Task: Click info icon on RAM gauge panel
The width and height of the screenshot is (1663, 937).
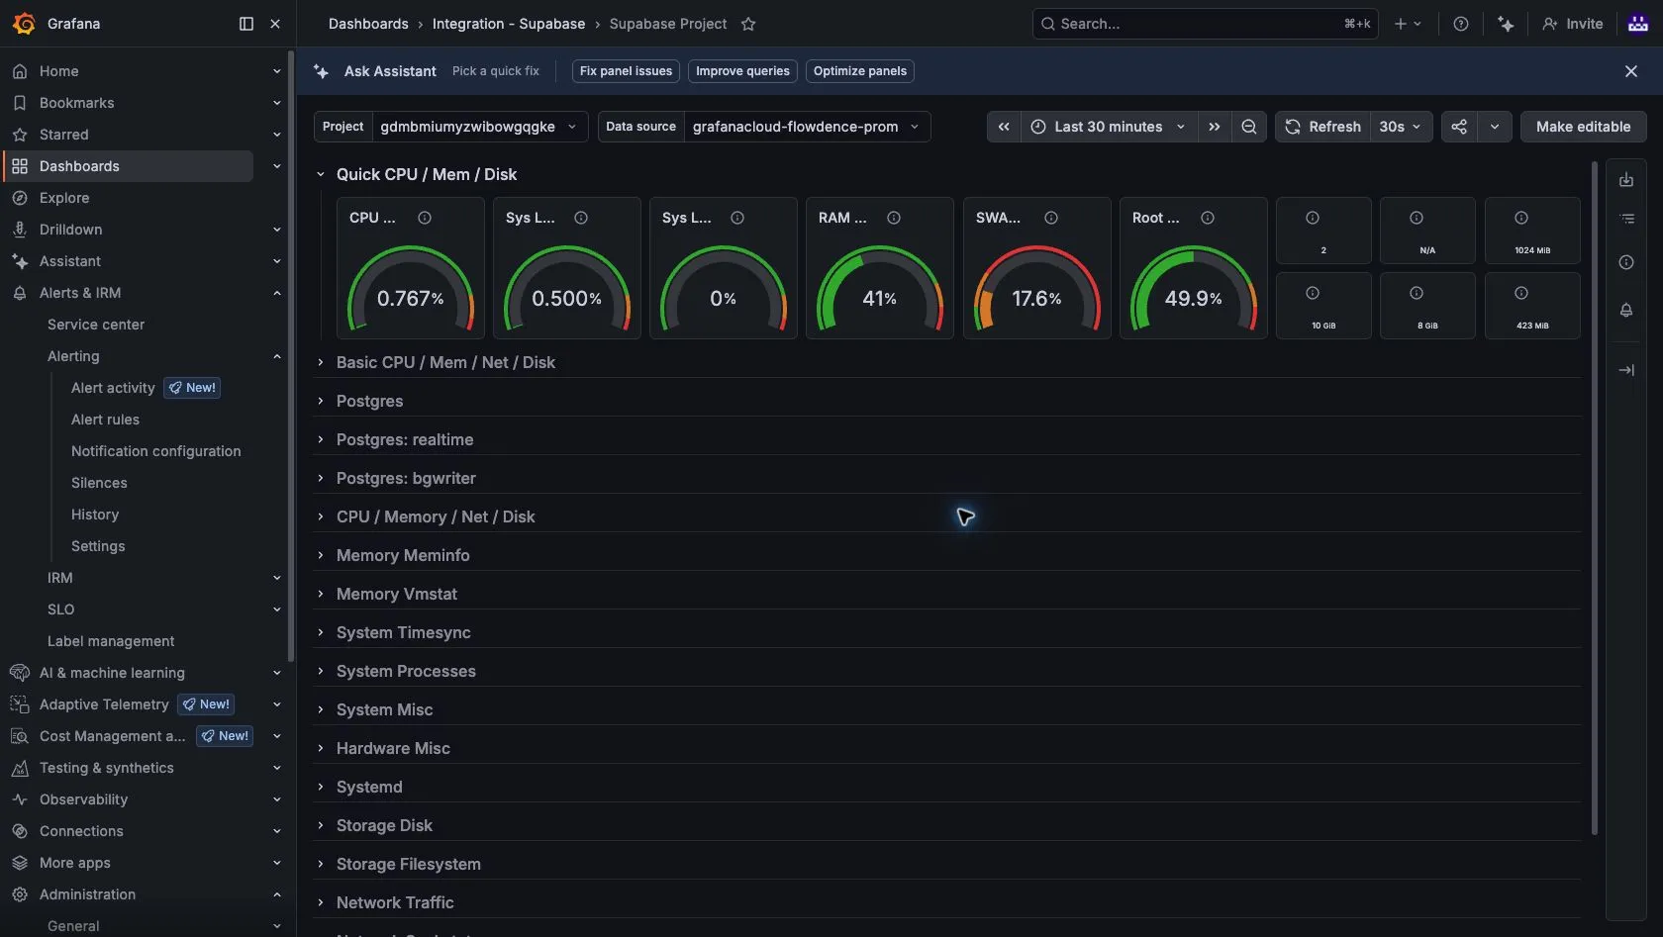Action: click(x=894, y=218)
